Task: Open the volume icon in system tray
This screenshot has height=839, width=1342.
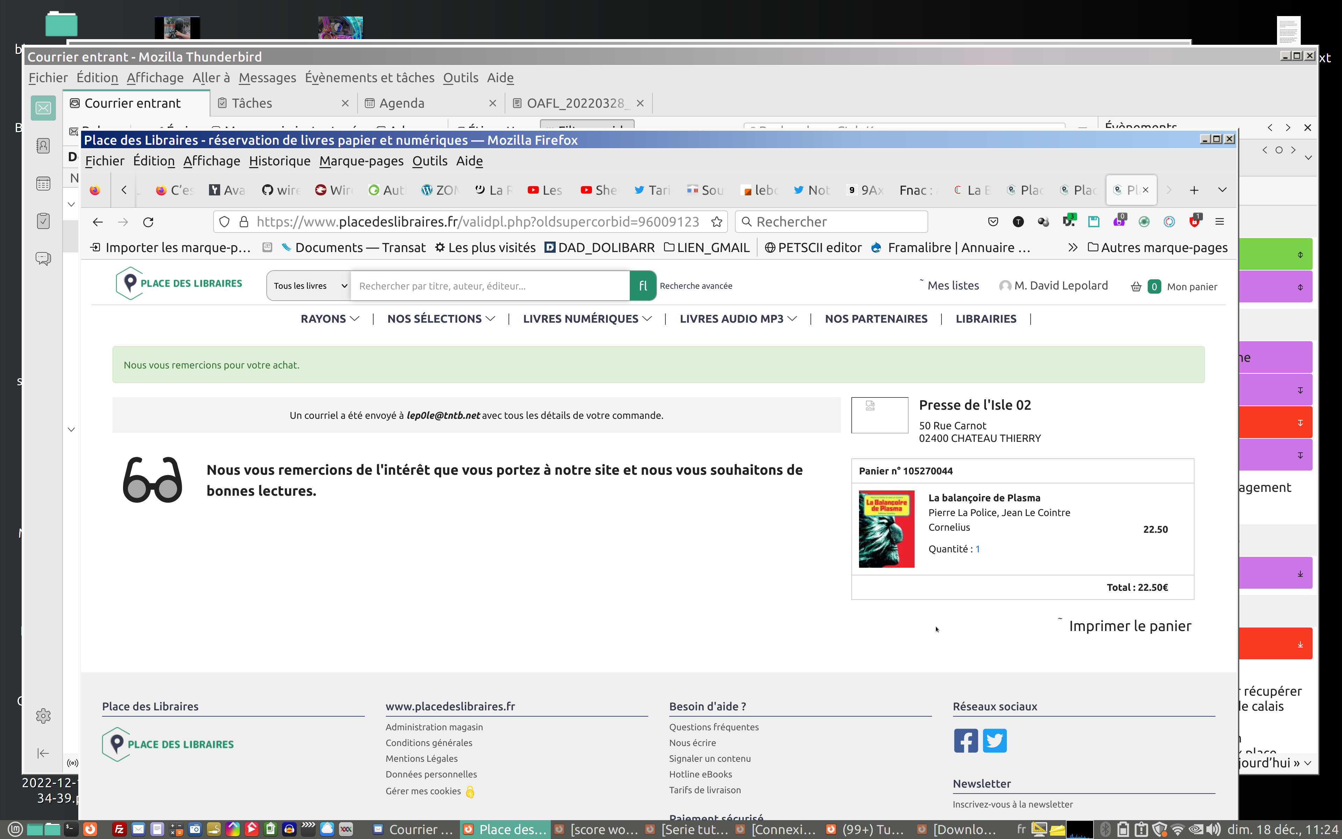Action: pos(1213,830)
